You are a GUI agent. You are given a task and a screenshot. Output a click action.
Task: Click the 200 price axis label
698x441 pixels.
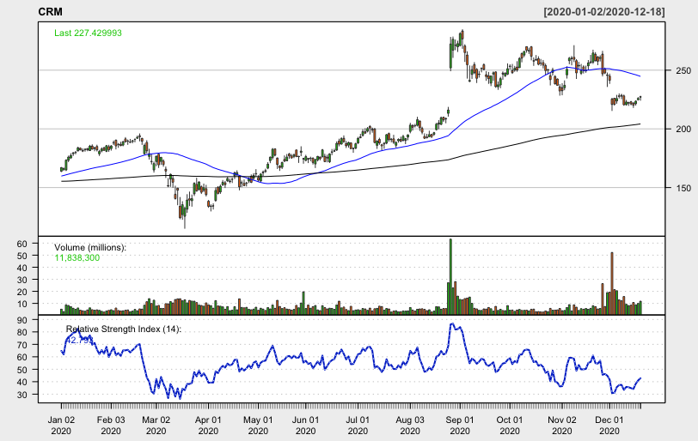pos(683,130)
